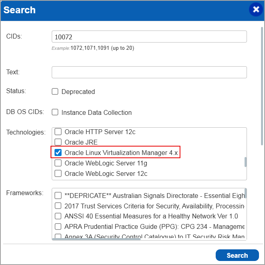Check 2017 Trust Services Criteria framework

point(58,206)
